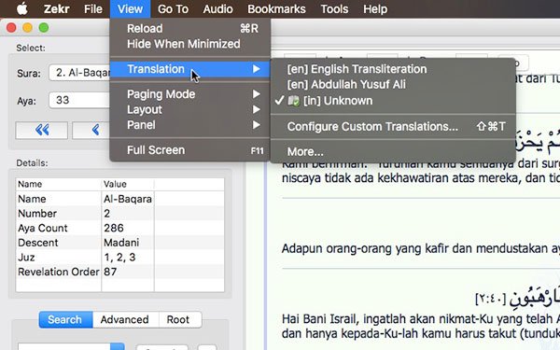Viewport: 560px width, 350px height.
Task: Click the yellow minimize window button
Action: [x=27, y=27]
